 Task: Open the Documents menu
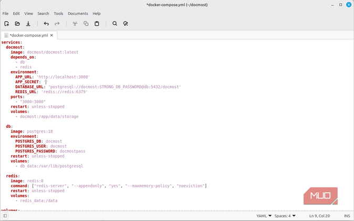coord(78,14)
